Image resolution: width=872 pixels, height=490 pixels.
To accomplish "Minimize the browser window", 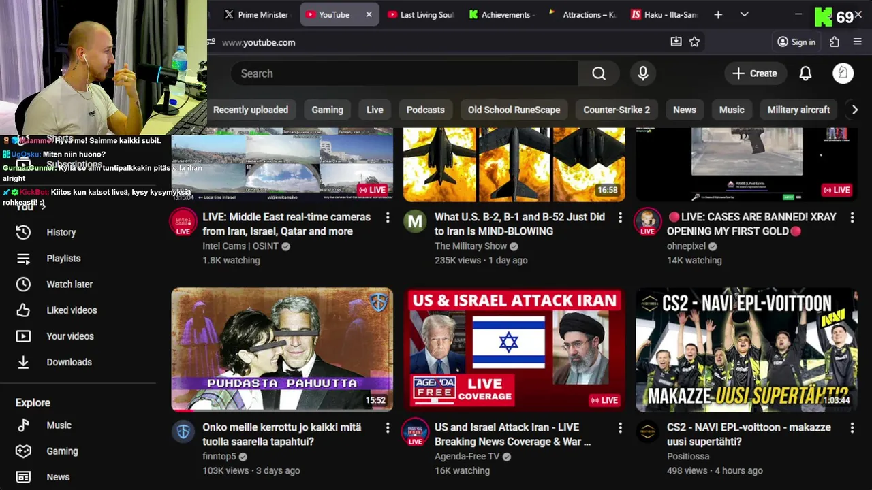I will (x=798, y=14).
